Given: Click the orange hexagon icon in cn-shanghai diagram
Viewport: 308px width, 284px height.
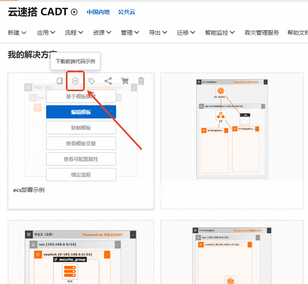Looking at the screenshot, I should tap(231, 280).
